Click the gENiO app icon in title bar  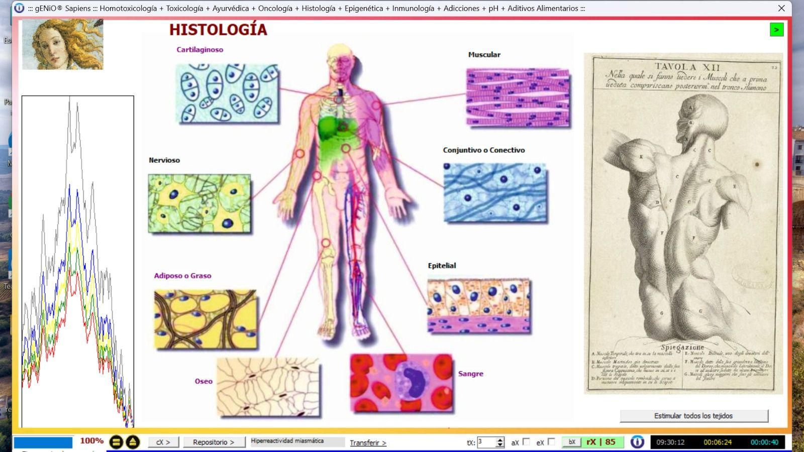click(19, 8)
